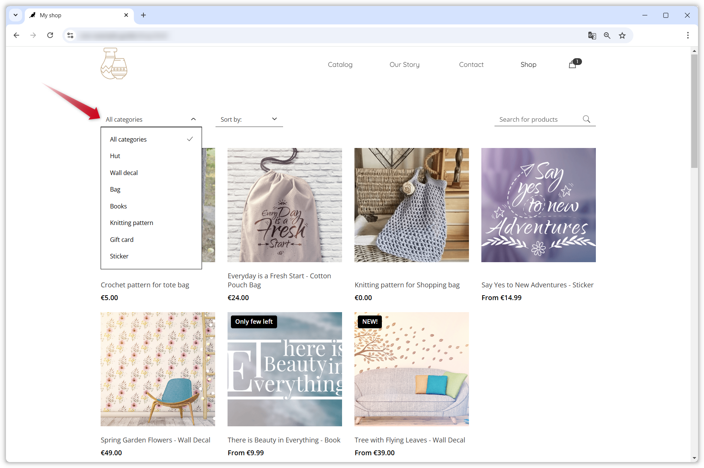Bookmark this page with the star icon

[622, 35]
